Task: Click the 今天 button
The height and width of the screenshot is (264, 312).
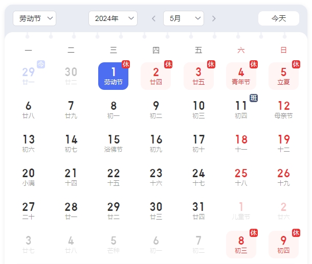Action: coord(278,18)
